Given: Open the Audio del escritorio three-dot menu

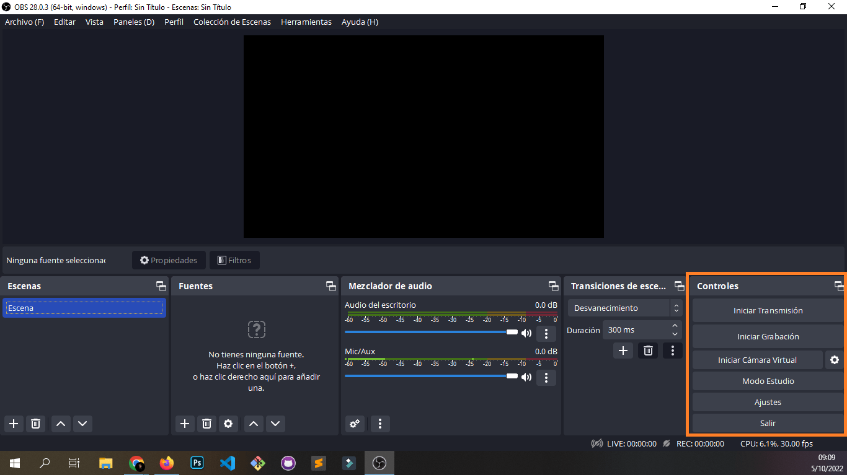Looking at the screenshot, I should [x=546, y=333].
